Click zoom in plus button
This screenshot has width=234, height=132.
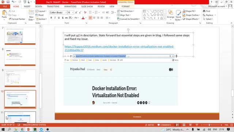coord(221,125)
